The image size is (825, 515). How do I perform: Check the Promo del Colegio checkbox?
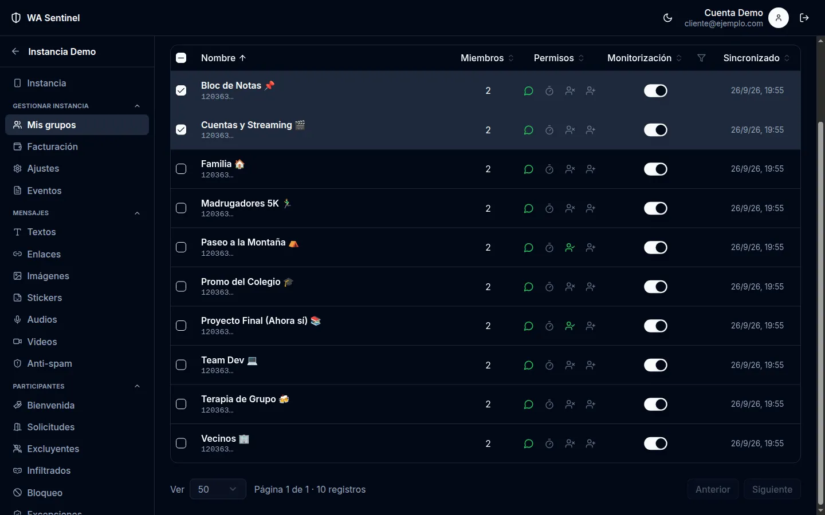[x=181, y=287]
